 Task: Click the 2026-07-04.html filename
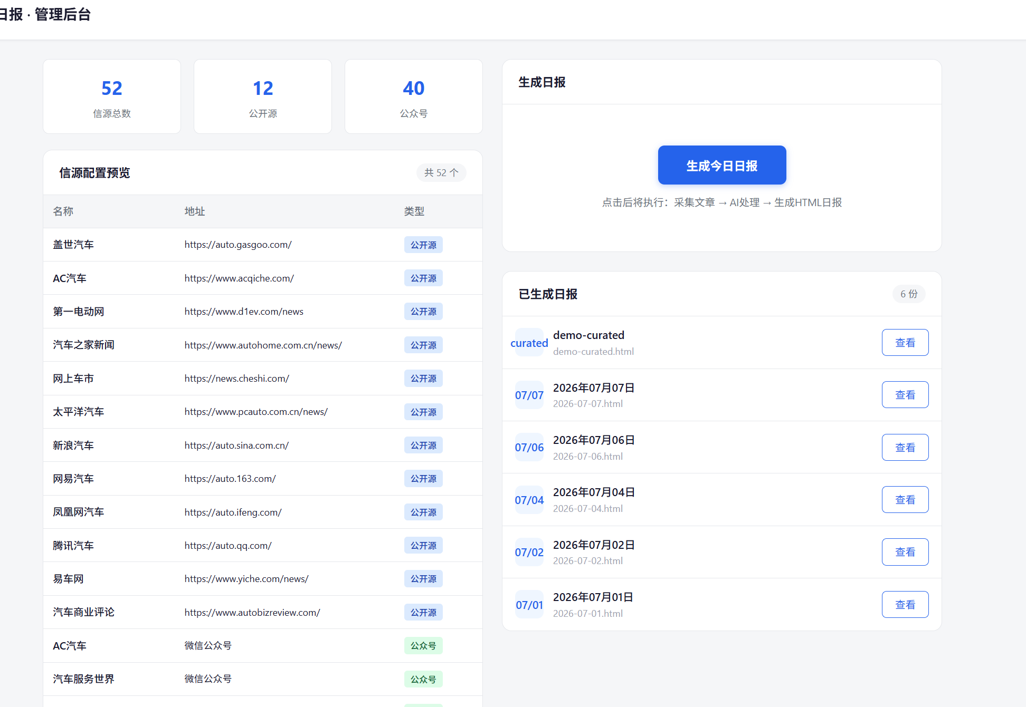588,509
